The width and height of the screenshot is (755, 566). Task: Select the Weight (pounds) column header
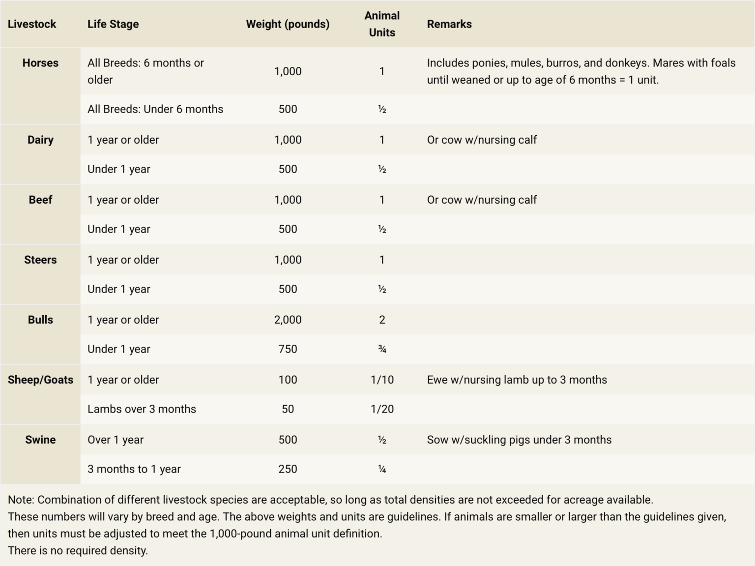(x=288, y=24)
